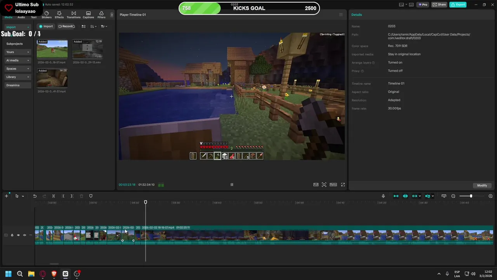Open Windows Start menu
Image resolution: width=497 pixels, height=280 pixels.
8,274
